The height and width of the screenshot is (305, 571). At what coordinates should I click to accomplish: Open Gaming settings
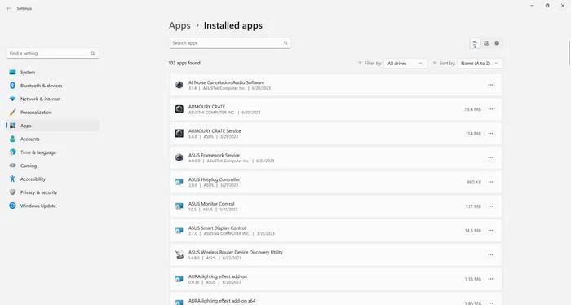52,166
